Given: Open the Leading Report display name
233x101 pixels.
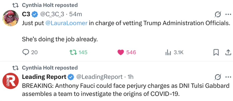Looking at the screenshot, I should (44, 77).
